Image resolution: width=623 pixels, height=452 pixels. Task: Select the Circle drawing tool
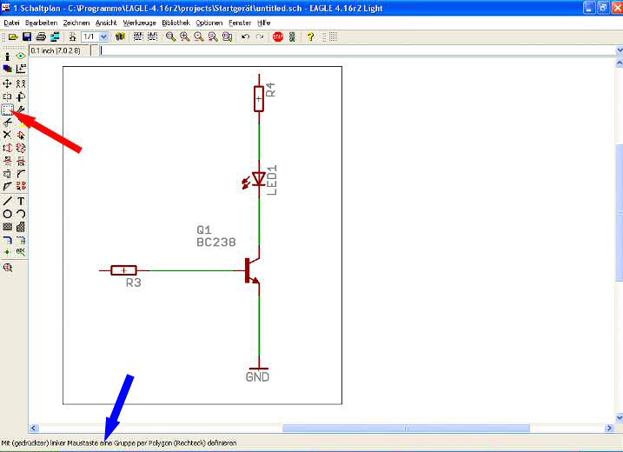pos(7,214)
